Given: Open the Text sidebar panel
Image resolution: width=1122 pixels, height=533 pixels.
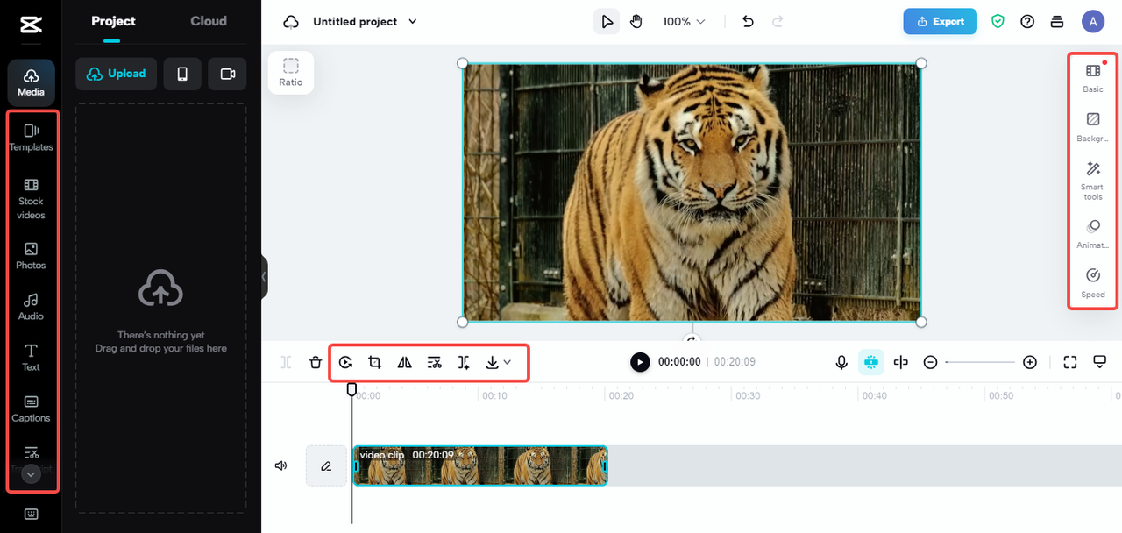Looking at the screenshot, I should click(31, 358).
